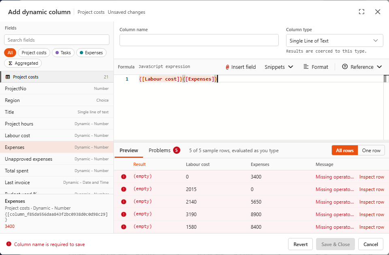Click the Save & Close button

pos(336,244)
